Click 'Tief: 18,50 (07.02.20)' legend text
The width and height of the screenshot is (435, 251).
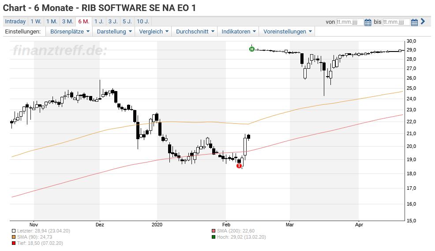coord(40,243)
